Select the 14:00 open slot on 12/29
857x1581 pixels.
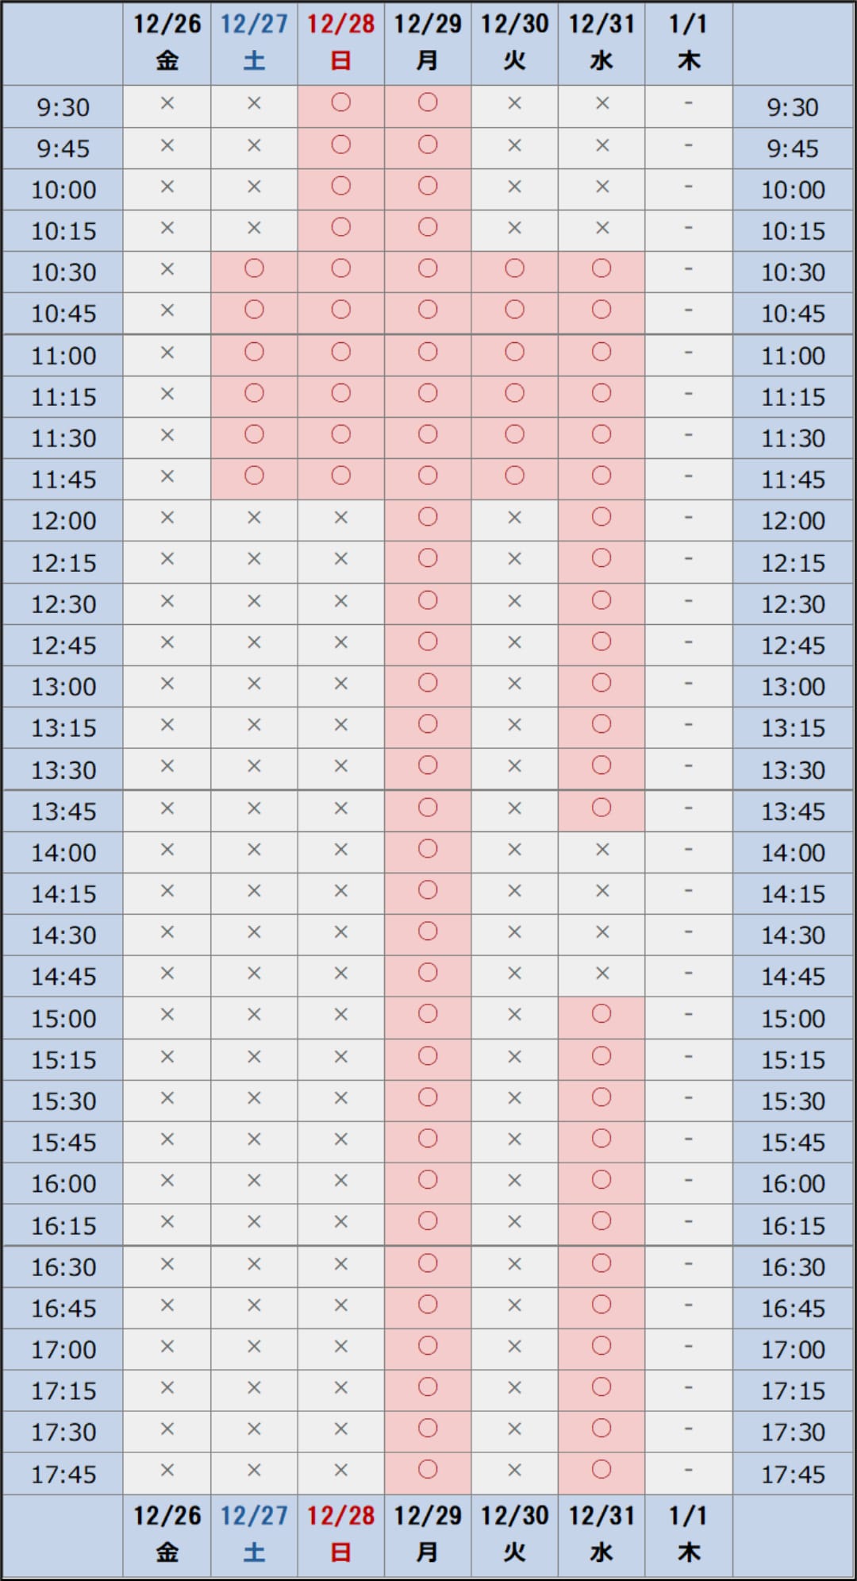428,849
